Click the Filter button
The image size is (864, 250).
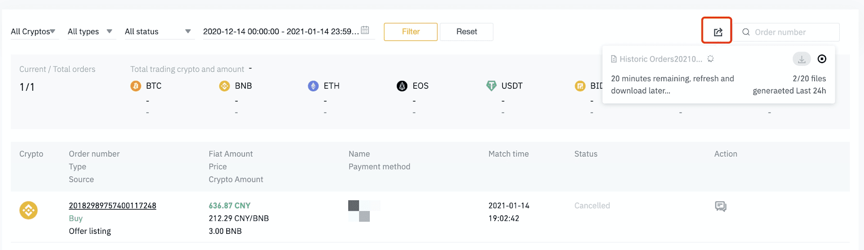click(410, 32)
